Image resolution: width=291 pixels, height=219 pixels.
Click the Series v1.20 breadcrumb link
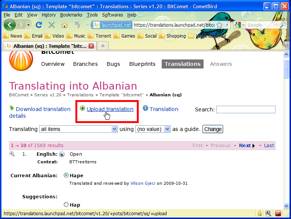coord(48,95)
